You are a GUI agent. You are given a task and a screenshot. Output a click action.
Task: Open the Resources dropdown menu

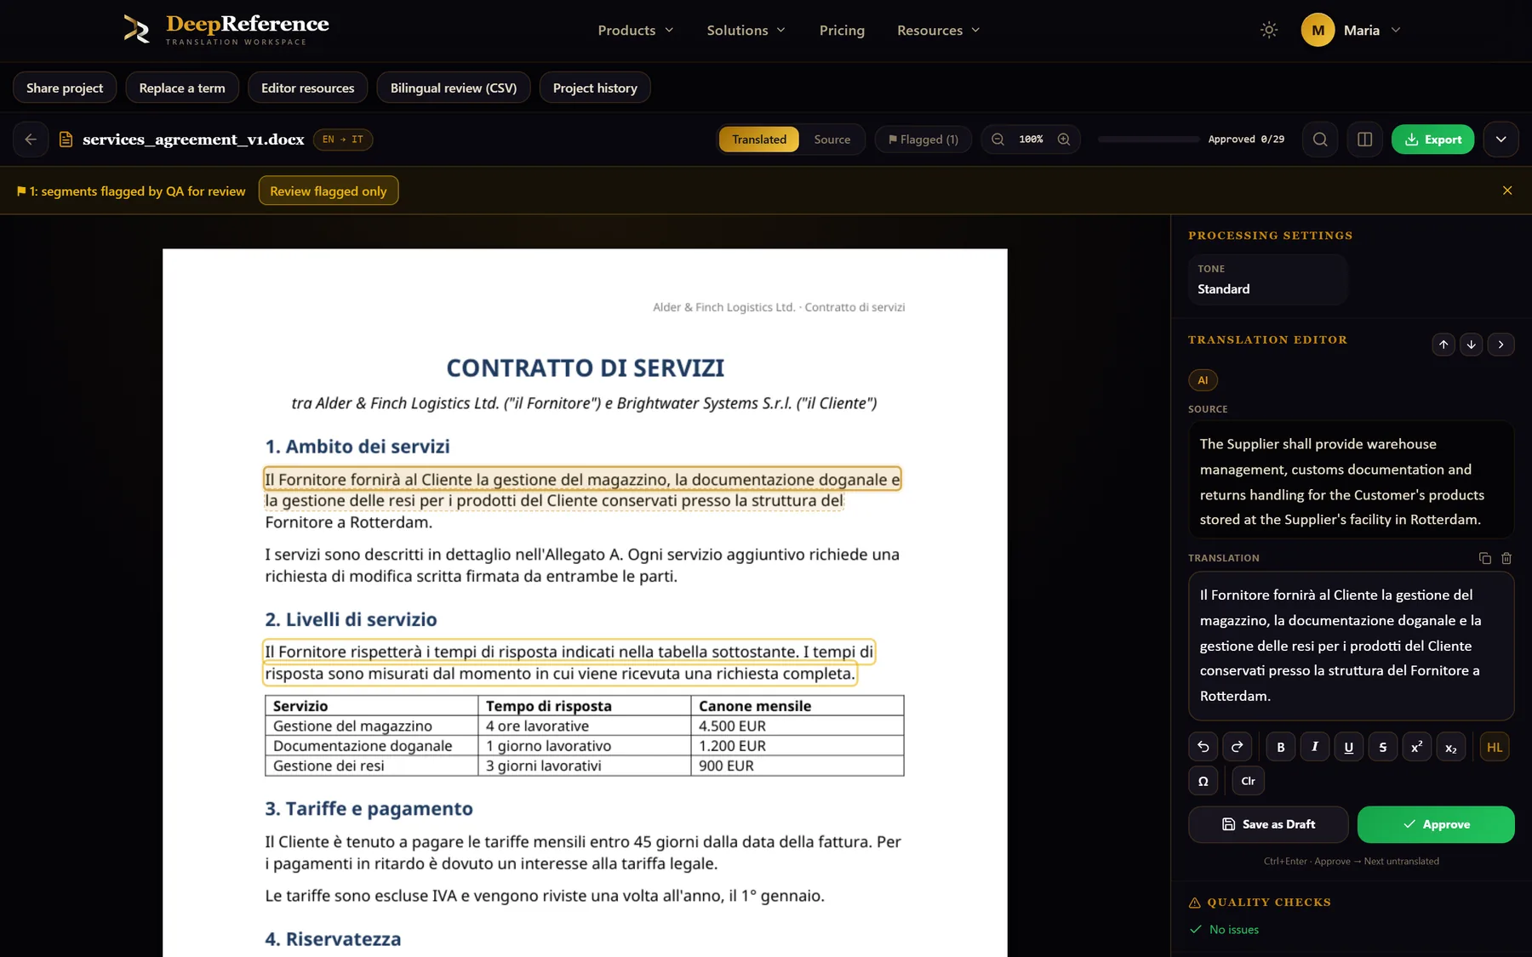click(x=939, y=31)
